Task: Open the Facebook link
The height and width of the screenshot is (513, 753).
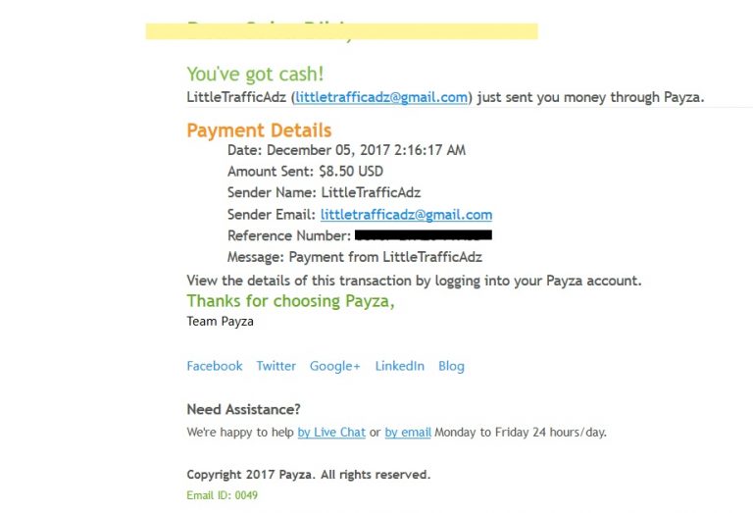Action: (215, 366)
